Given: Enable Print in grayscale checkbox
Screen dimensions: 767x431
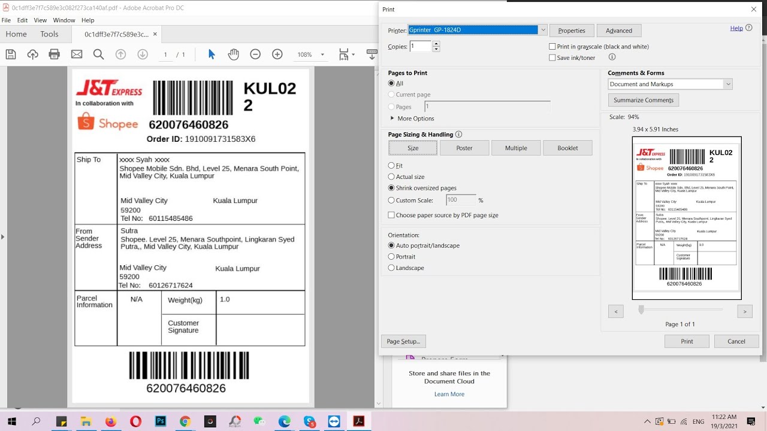Looking at the screenshot, I should [552, 47].
